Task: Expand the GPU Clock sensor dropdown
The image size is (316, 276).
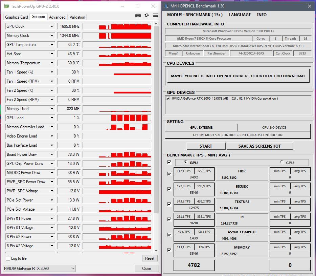Action: pyautogui.click(x=52, y=26)
